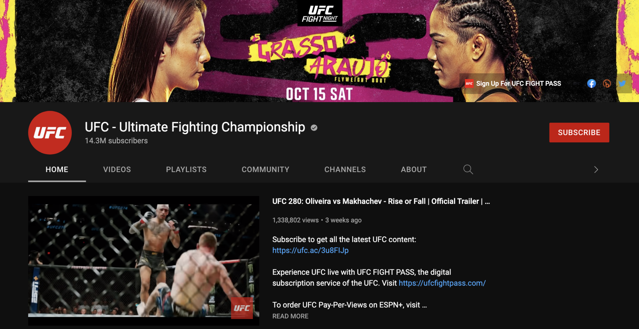The image size is (639, 329).
Task: Visit the ufcfightpass.com link
Action: pos(442,283)
